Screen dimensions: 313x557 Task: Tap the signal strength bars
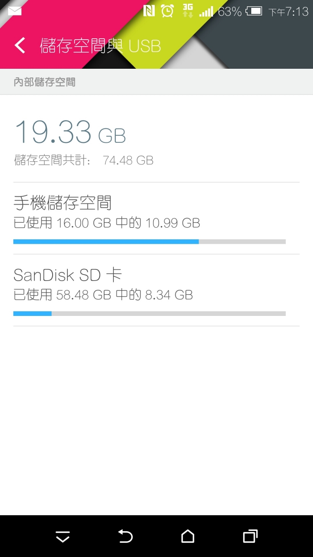(x=206, y=11)
